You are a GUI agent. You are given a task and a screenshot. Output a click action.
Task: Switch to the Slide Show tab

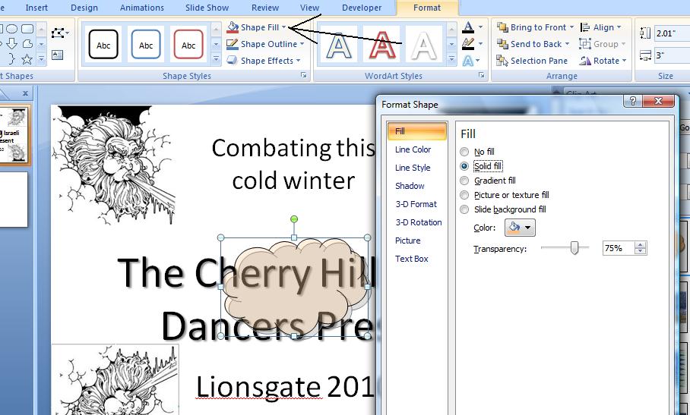pyautogui.click(x=207, y=8)
